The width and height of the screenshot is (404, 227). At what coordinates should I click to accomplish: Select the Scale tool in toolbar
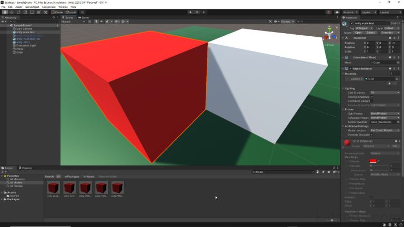(25, 12)
